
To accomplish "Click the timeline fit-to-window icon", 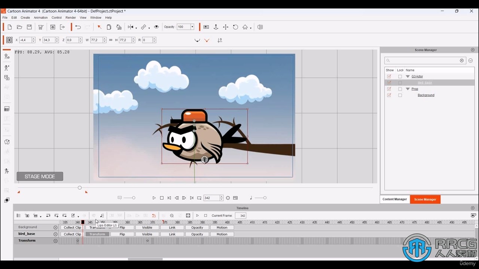I will pyautogui.click(x=188, y=216).
